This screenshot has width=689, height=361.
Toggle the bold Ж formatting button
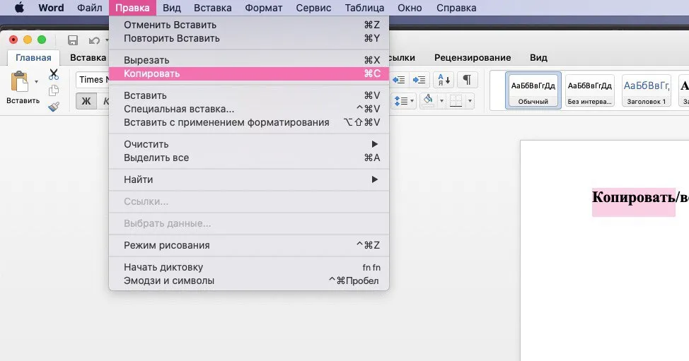pyautogui.click(x=86, y=101)
